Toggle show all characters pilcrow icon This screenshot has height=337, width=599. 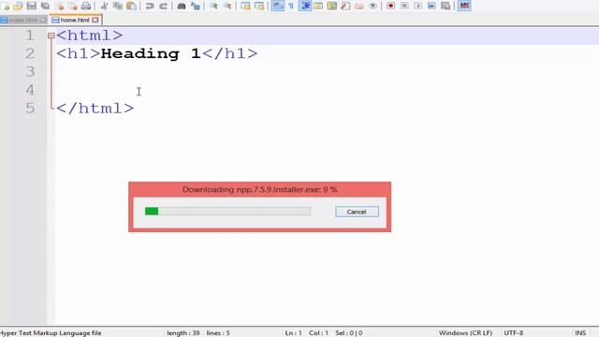291,6
